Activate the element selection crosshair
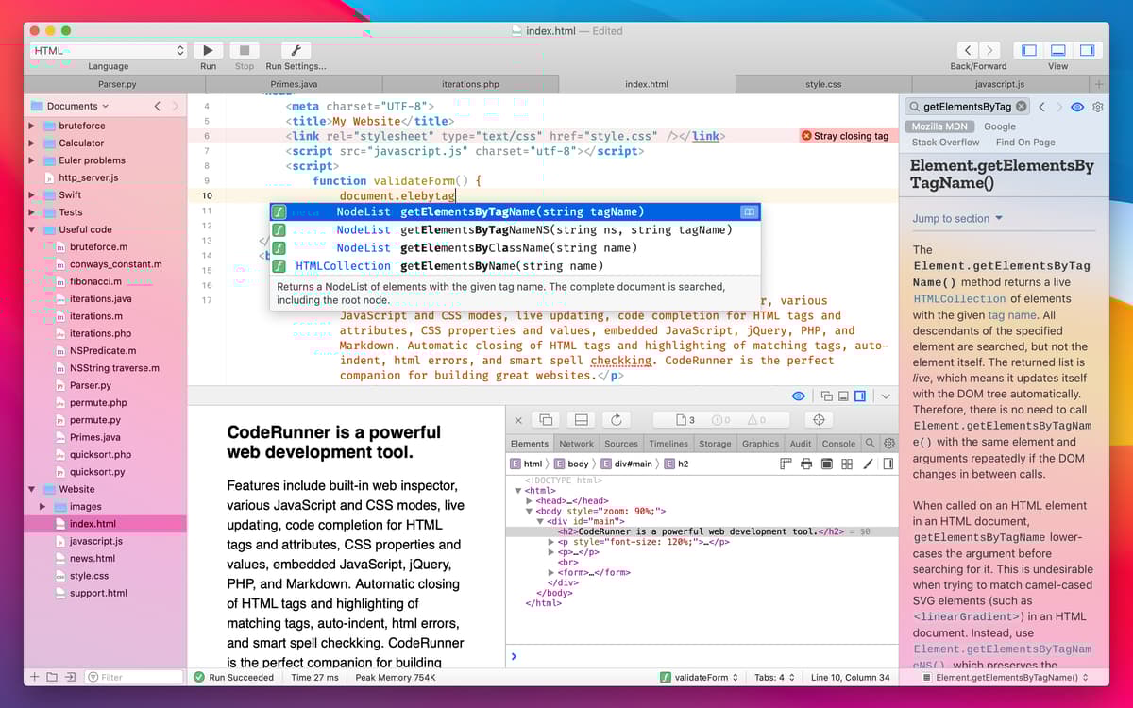1133x708 pixels. 819,419
